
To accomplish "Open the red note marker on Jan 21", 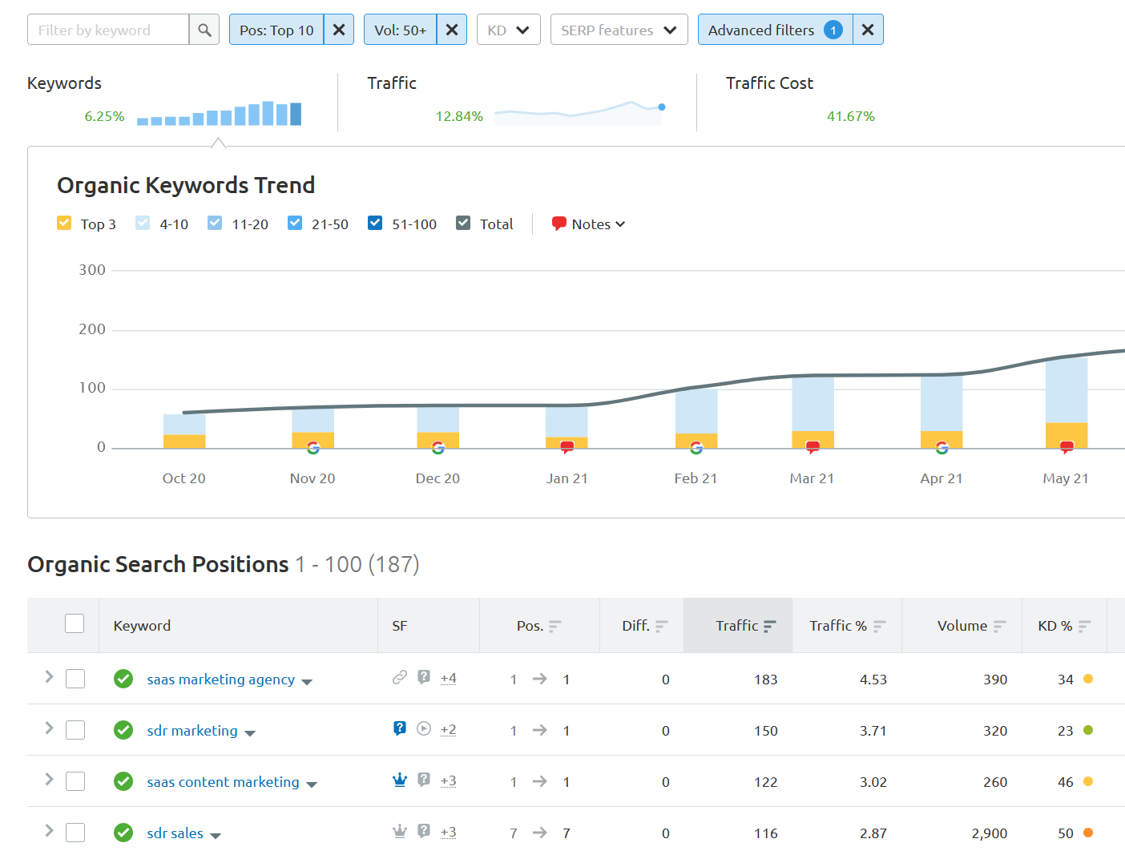I will [567, 447].
